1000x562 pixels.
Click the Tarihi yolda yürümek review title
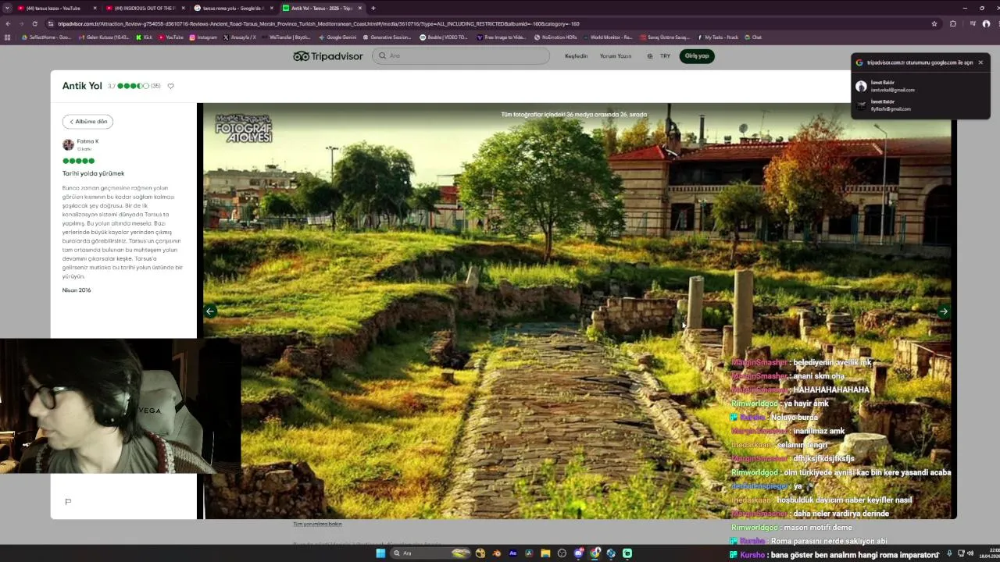[93, 173]
